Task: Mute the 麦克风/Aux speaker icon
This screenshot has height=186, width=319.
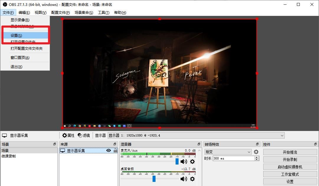Action: pos(184,162)
